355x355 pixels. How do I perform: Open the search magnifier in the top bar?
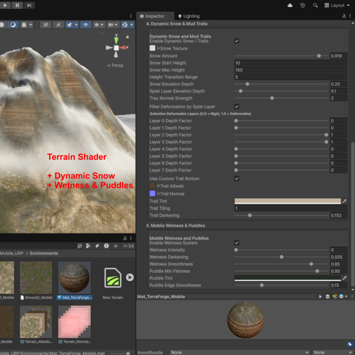(315, 5)
